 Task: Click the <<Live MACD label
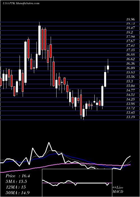(x=118, y=190)
